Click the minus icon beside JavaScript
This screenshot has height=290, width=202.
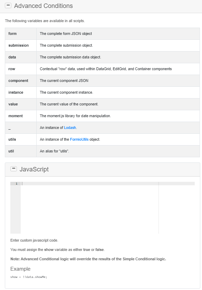click(x=13, y=169)
